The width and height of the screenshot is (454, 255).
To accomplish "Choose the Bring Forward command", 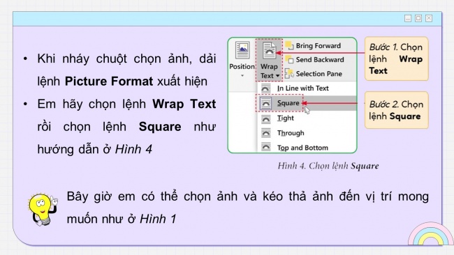I will [318, 45].
